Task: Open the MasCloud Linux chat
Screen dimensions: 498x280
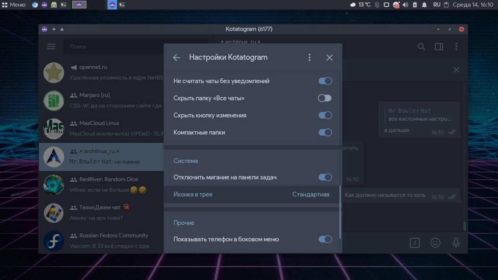Action: click(101, 129)
